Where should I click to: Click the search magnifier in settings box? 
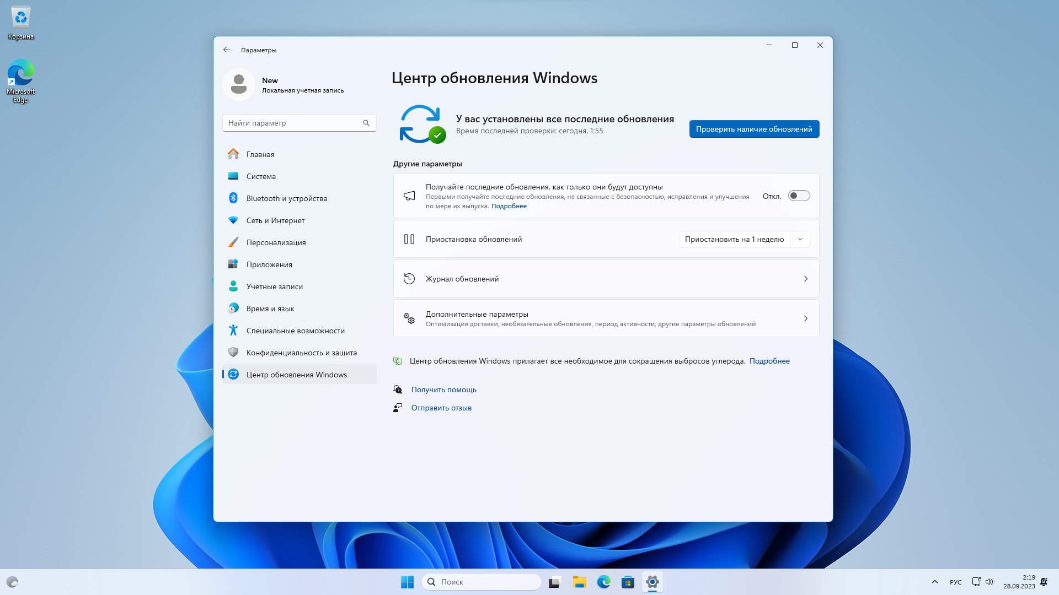pyautogui.click(x=366, y=123)
